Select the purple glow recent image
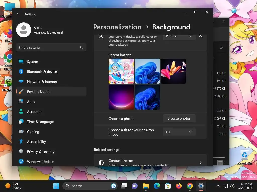Image resolution: width=257 pixels, height=192 pixels. pyautogui.click(x=121, y=97)
